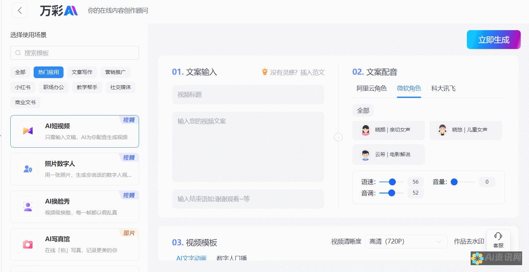Click the 输入您的视频文案 text area
529x272 pixels.
[x=248, y=147]
